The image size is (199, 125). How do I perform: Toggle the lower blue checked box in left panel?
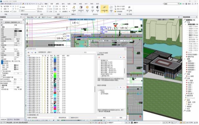pos(2,63)
